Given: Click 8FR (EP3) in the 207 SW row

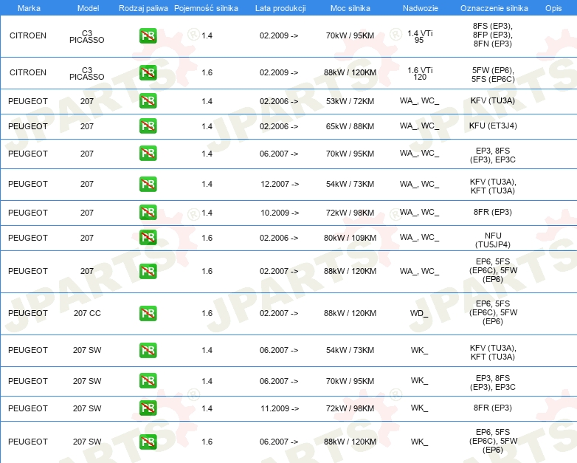Looking at the screenshot, I should 493,408.
